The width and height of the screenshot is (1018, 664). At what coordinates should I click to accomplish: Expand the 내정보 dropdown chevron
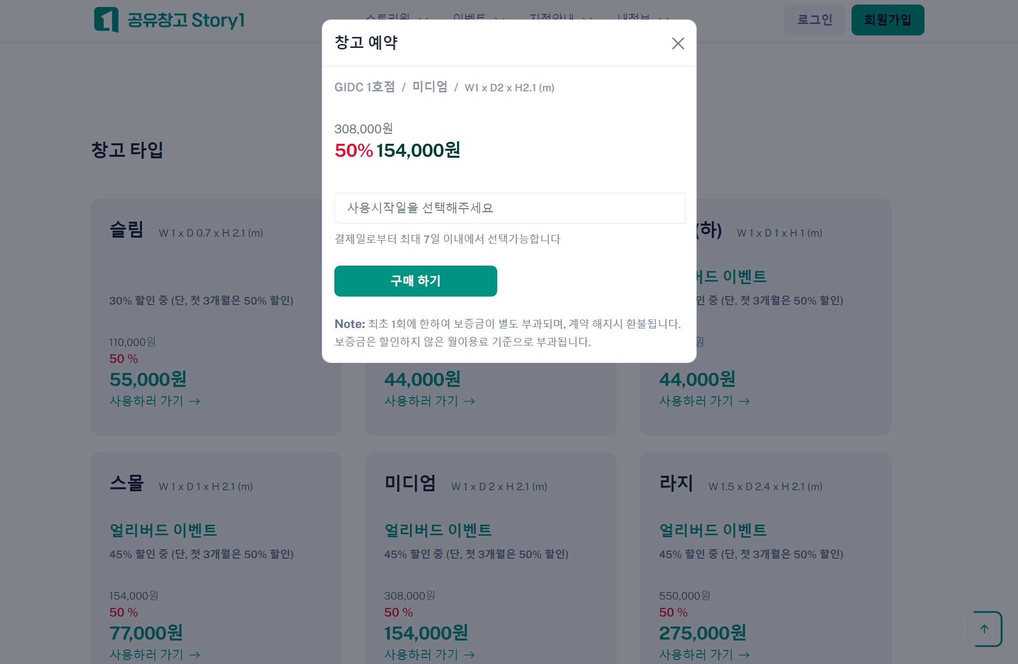pyautogui.click(x=664, y=18)
